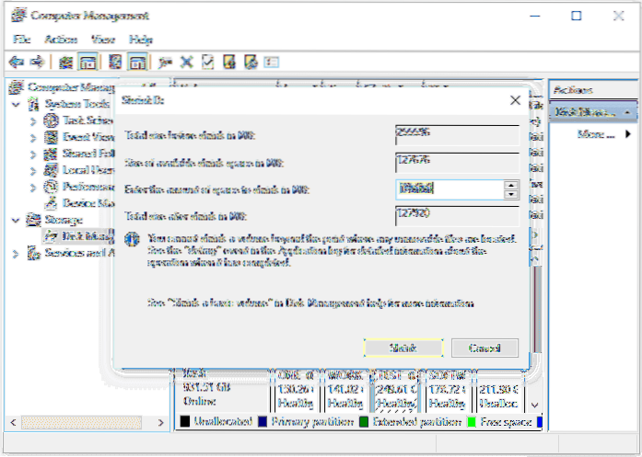
Task: Click the blue X delete toolbar icon
Action: click(187, 62)
